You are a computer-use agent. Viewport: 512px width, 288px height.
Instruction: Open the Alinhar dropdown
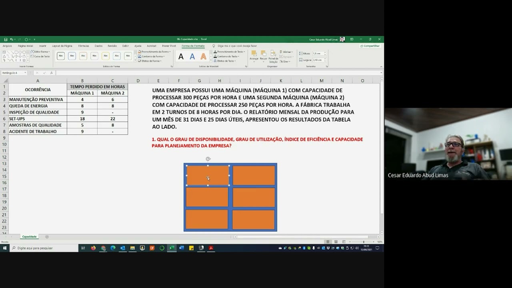point(286,52)
